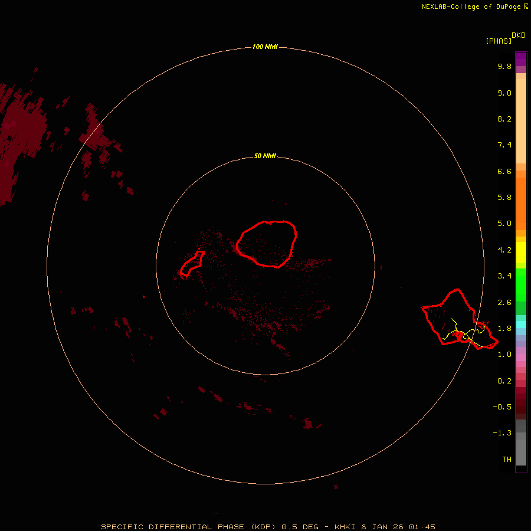The height and width of the screenshot is (531, 531).
Task: Click the bright green band of the color bar
Action: click(x=521, y=284)
